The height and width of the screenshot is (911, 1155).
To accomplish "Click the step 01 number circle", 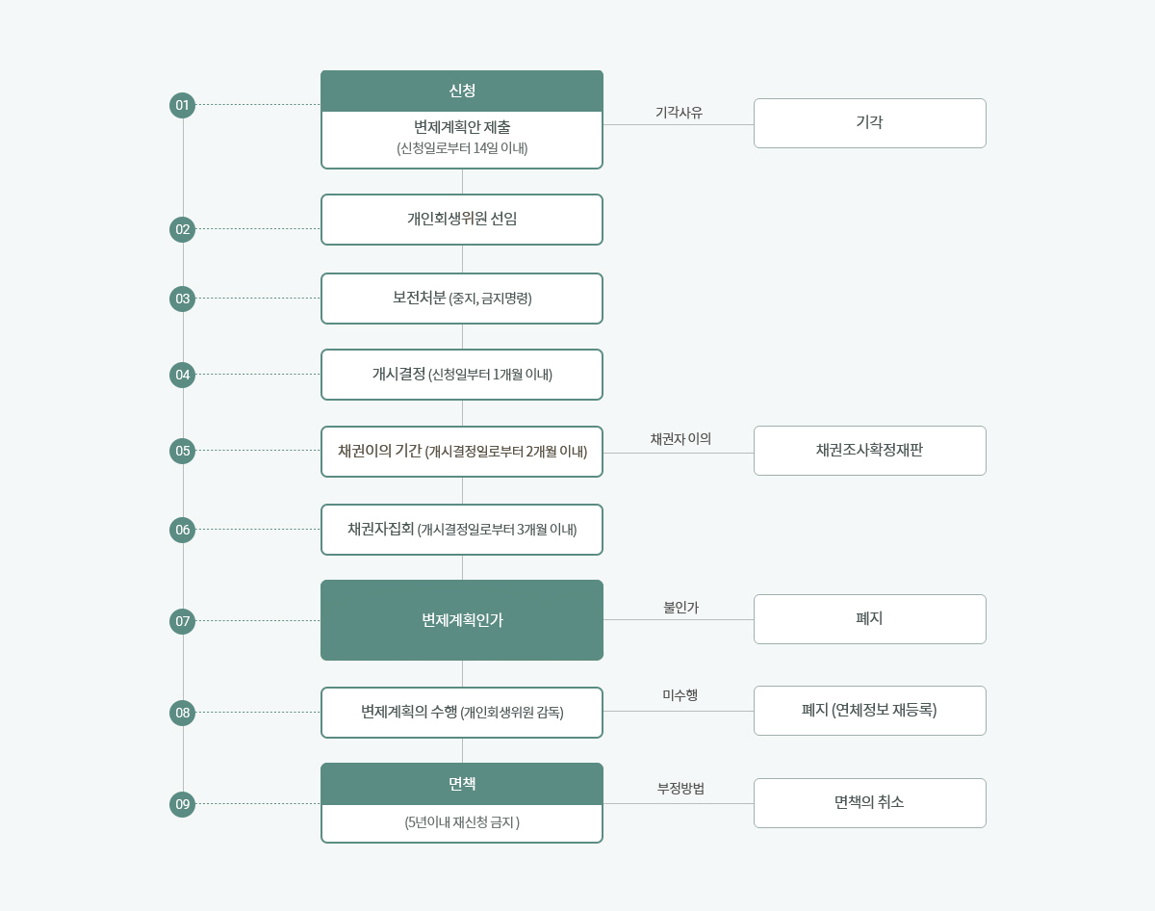I will tap(182, 105).
